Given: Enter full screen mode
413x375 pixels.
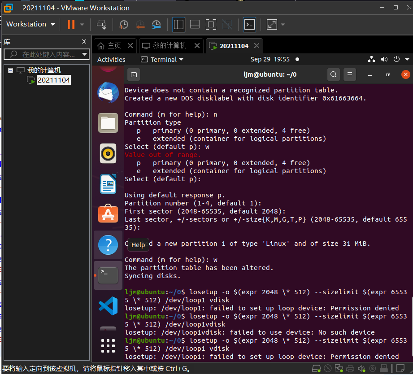Looking at the screenshot, I should [211, 25].
